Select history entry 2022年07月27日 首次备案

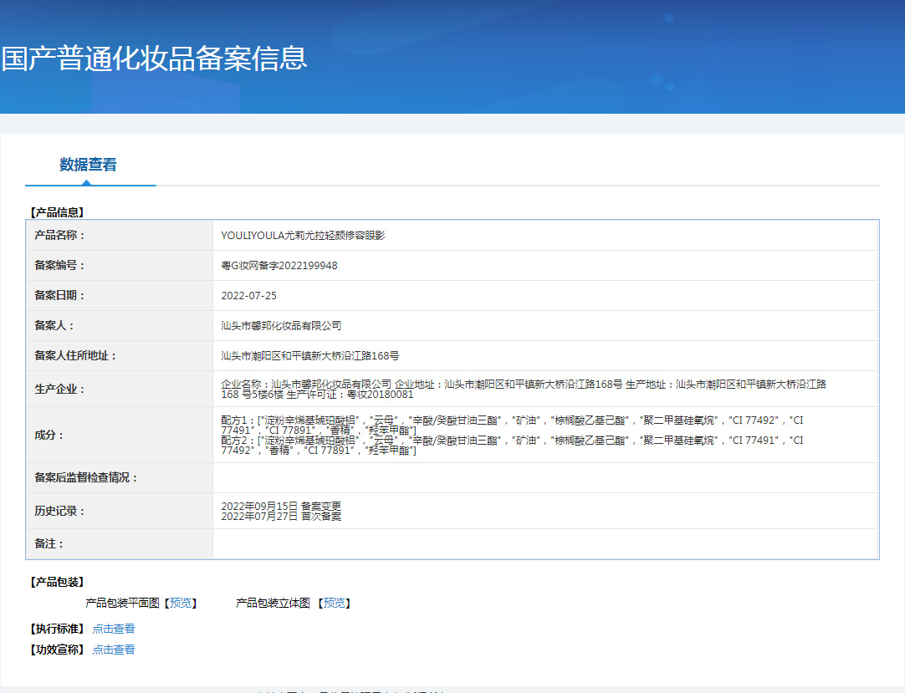point(281,516)
